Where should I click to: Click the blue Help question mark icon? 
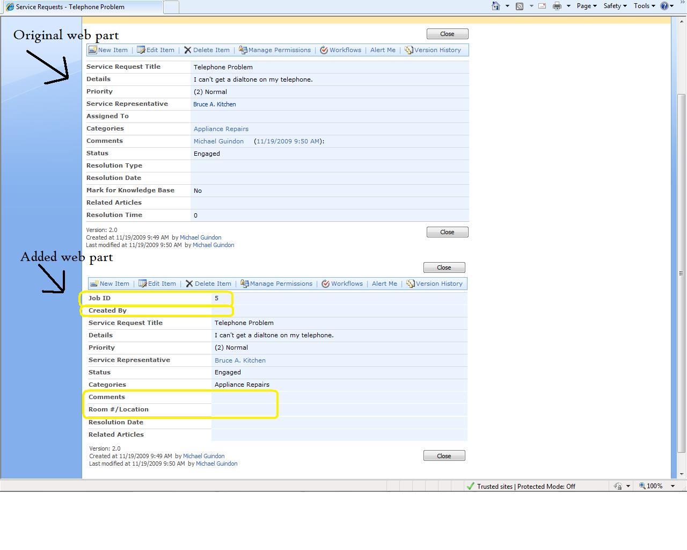(664, 6)
